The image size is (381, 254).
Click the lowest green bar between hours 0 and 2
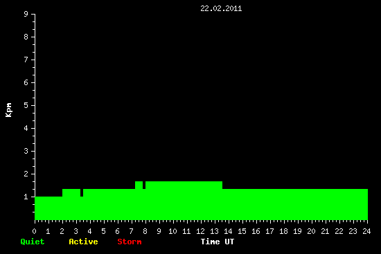48,208
